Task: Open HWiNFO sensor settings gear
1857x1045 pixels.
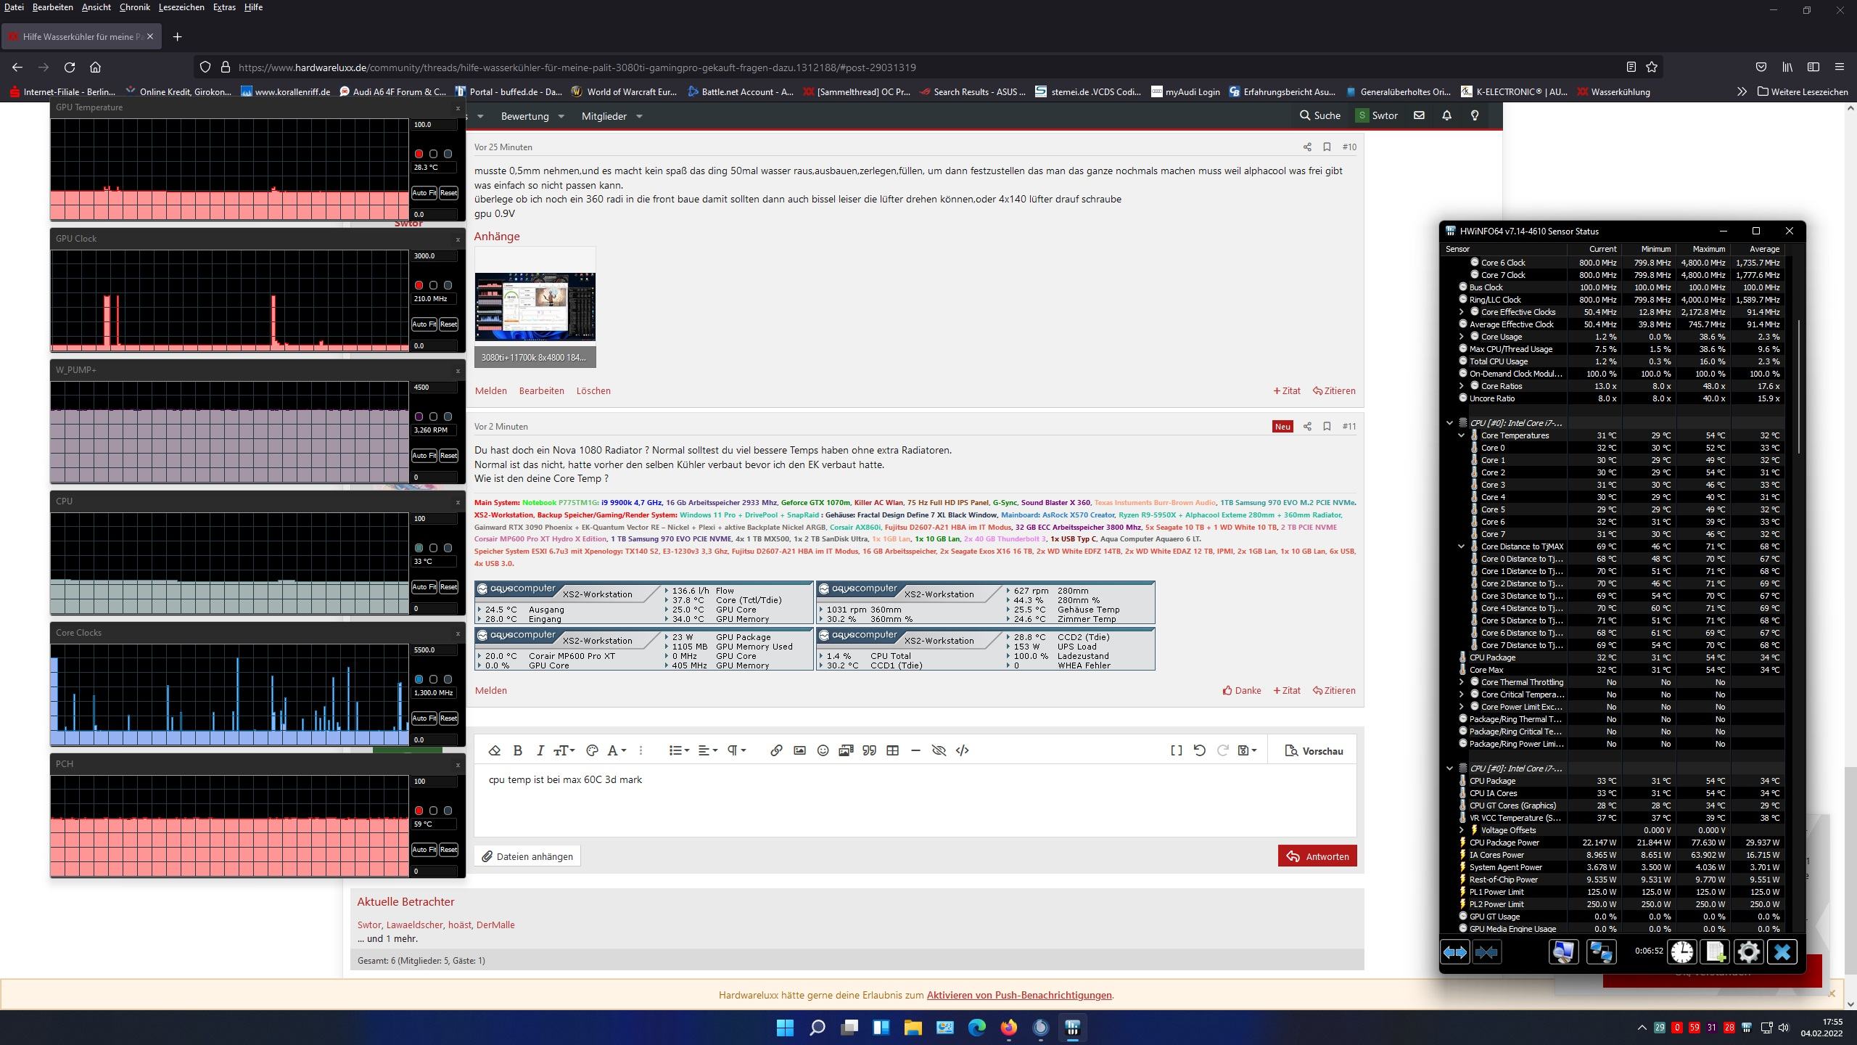Action: point(1748,951)
